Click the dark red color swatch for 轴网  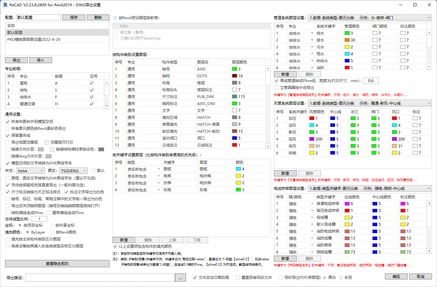[x=235, y=76]
